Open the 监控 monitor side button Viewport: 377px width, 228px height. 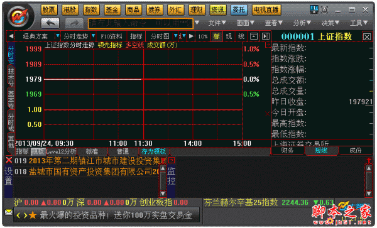point(172,176)
